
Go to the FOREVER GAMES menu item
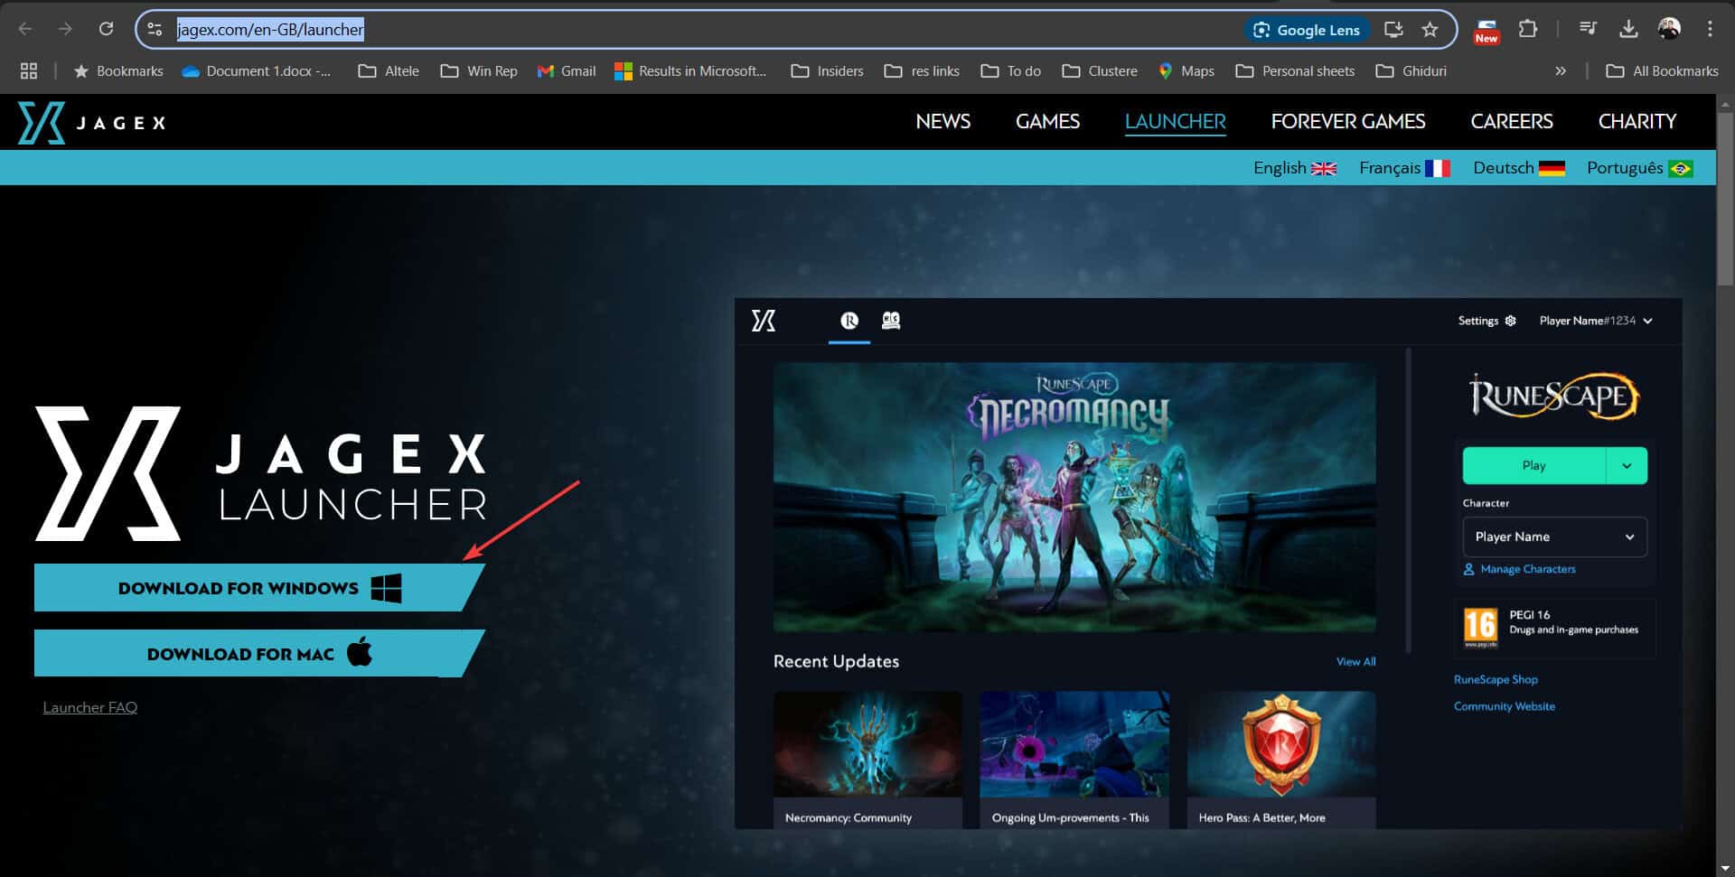pyautogui.click(x=1347, y=121)
